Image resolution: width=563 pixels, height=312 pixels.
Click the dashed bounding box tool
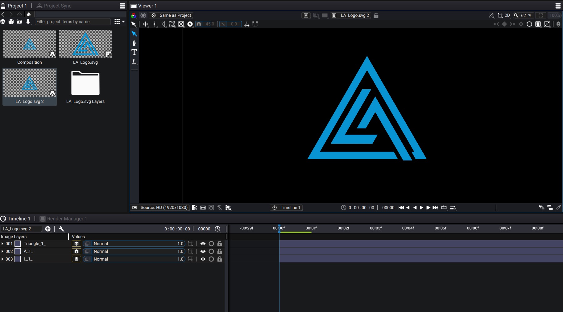pos(172,24)
